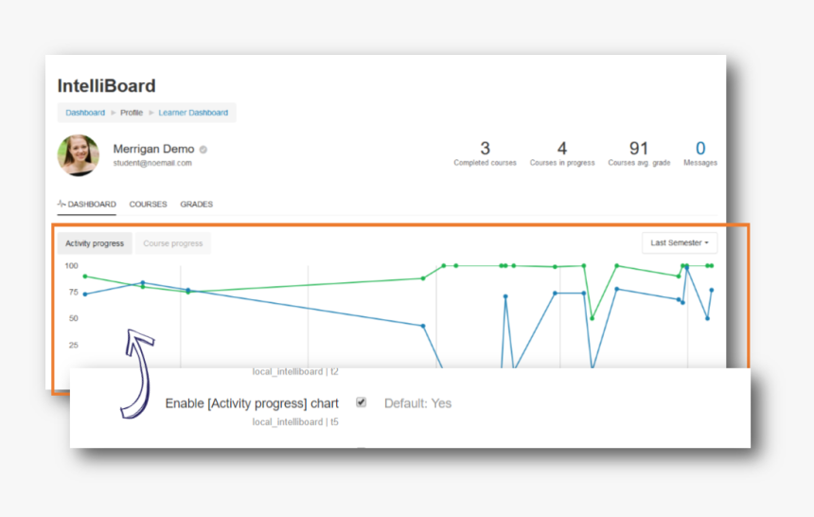Click the first green data point on chart

[85, 276]
